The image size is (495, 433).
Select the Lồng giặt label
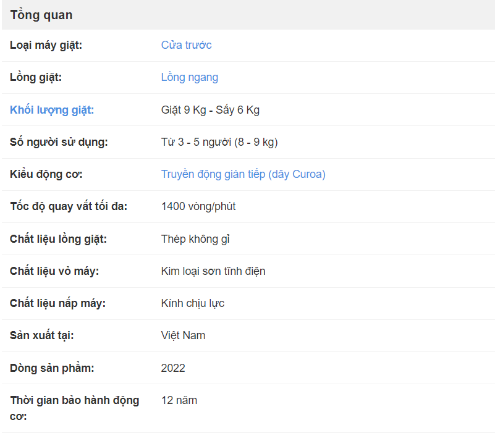tap(36, 77)
